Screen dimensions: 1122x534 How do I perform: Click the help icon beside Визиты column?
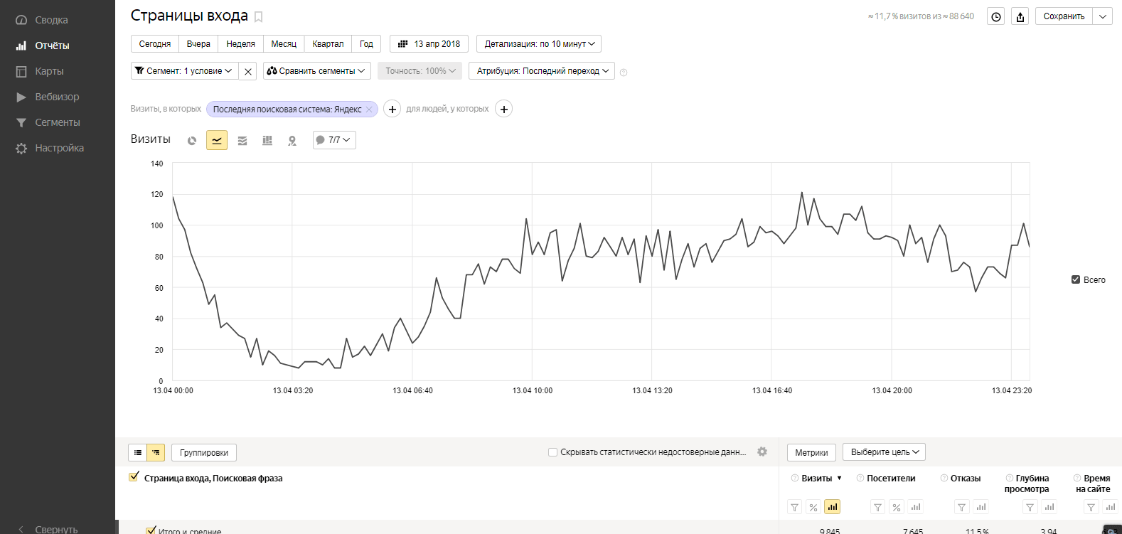[795, 479]
